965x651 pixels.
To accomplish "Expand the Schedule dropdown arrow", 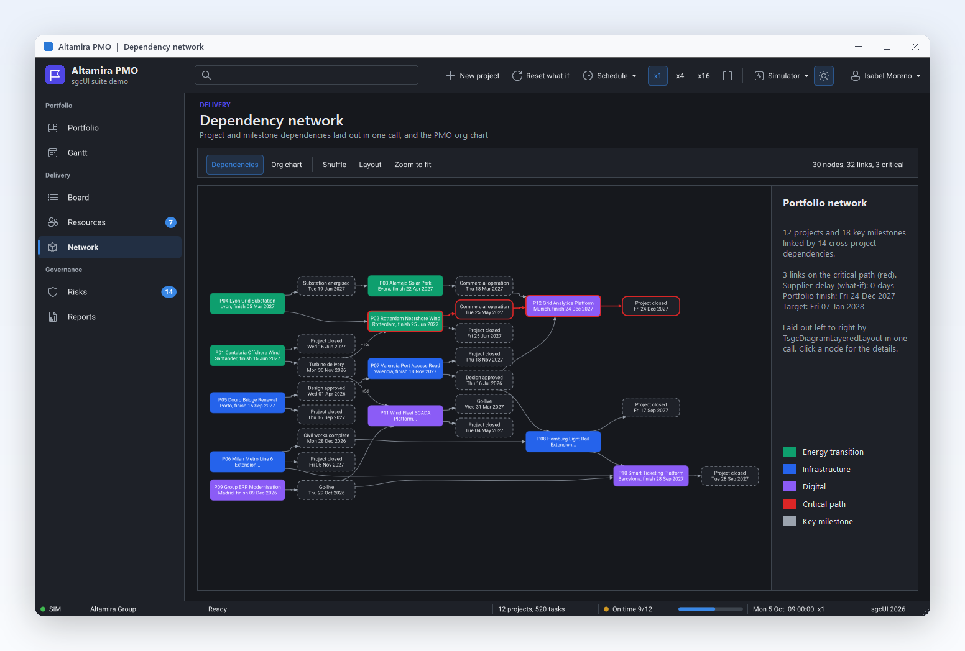I will click(634, 76).
